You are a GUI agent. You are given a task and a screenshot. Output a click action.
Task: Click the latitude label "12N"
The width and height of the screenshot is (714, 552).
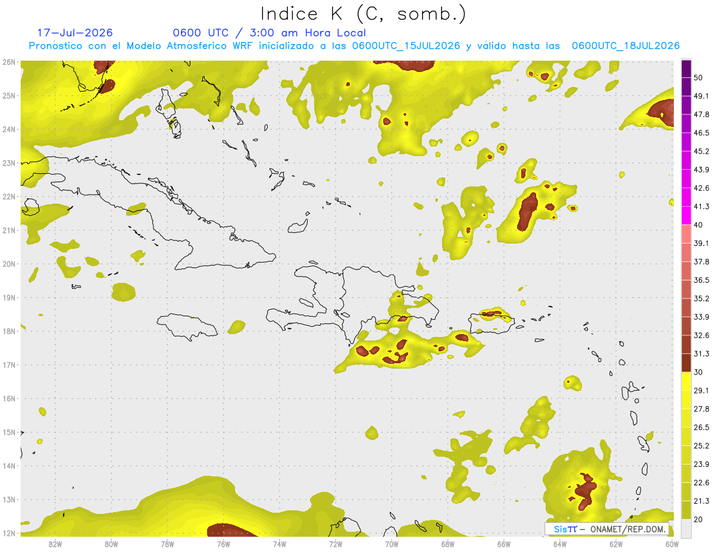[9, 533]
